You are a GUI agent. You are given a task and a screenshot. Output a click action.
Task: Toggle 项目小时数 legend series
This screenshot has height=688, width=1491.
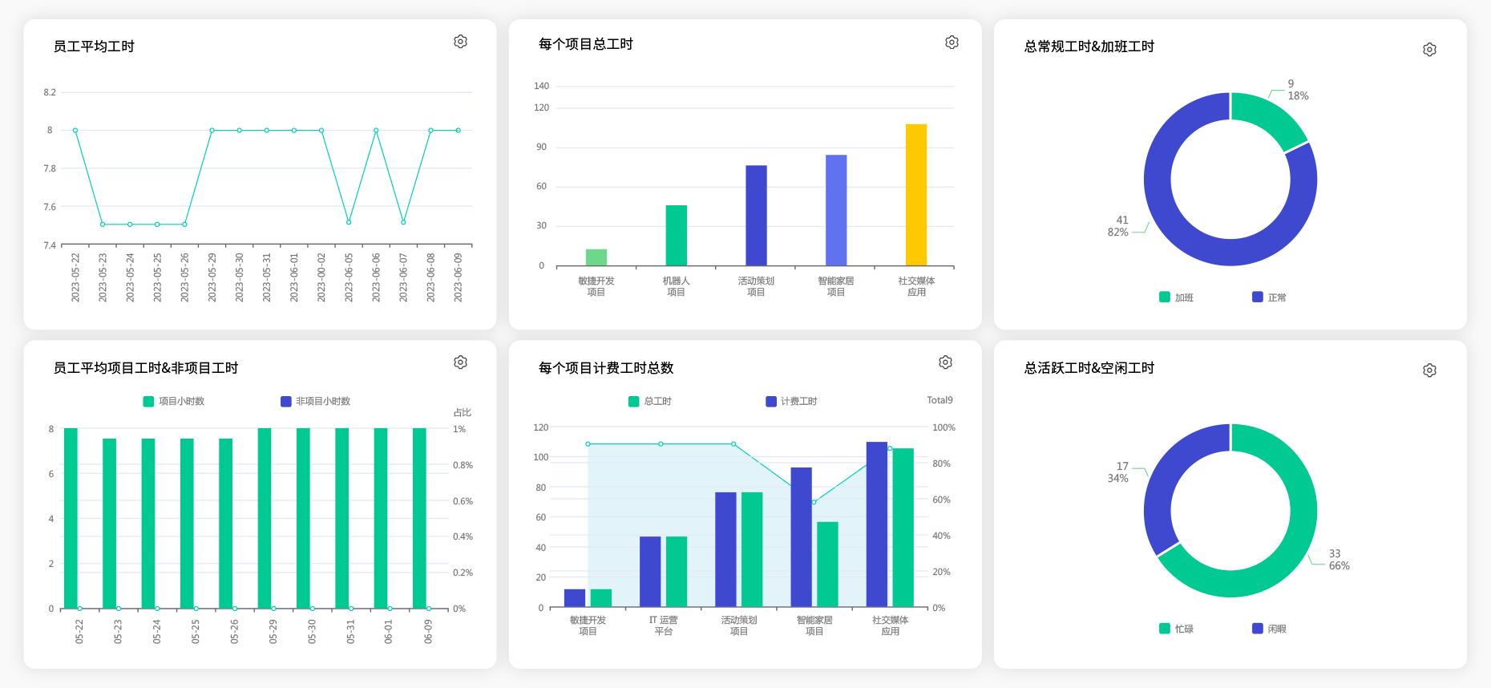pyautogui.click(x=173, y=402)
